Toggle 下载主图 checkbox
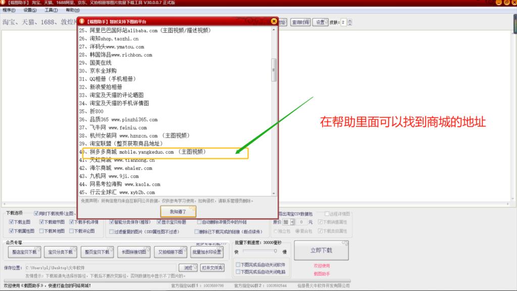Screen dimensions: 517x291 11,222
